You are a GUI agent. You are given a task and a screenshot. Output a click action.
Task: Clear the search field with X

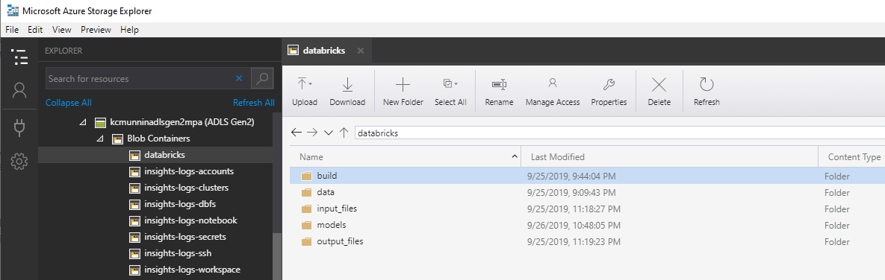[239, 79]
